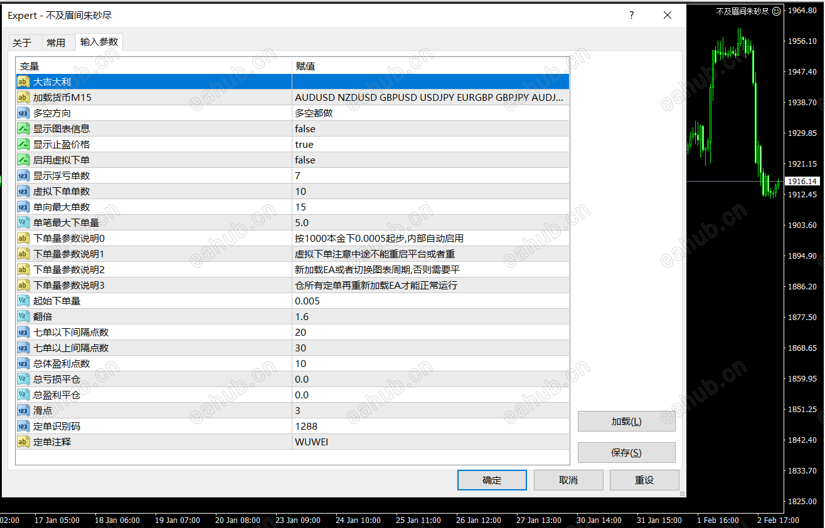Select the 输入参数 tab
The image size is (825, 528).
[99, 42]
